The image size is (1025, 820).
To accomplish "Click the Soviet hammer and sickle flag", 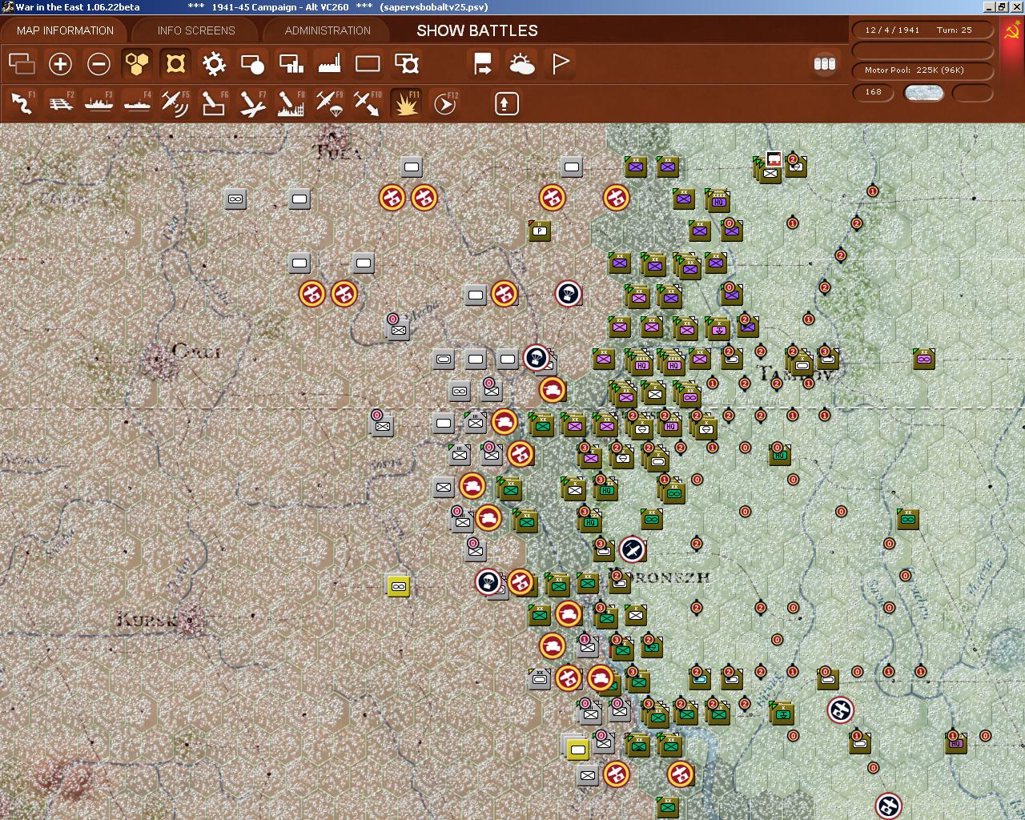I will click(x=1012, y=32).
